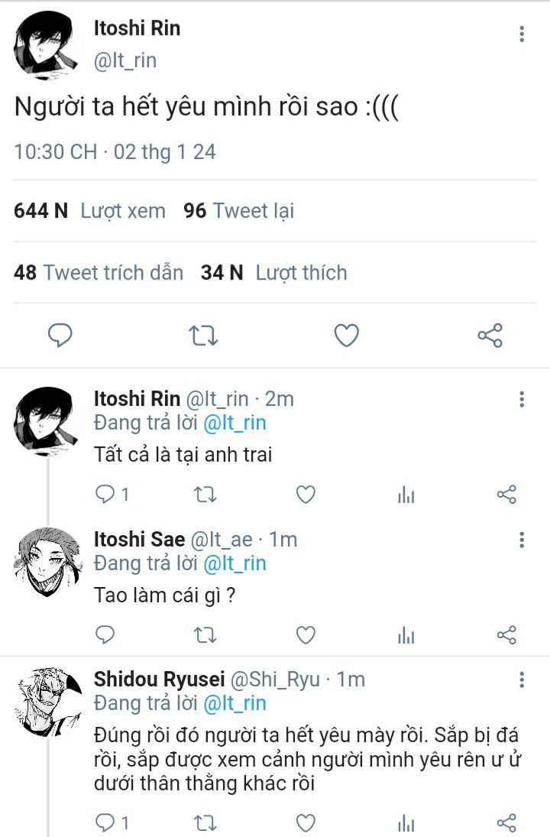Open more options on Itoshi Sae's reply
This screenshot has height=837, width=550.
pyautogui.click(x=522, y=540)
